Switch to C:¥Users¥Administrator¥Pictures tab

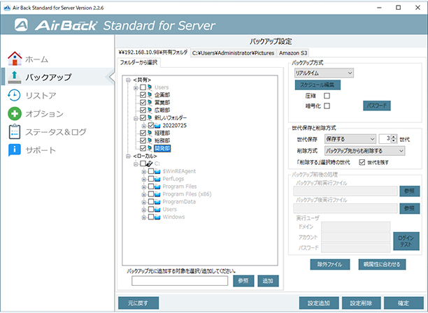click(x=233, y=52)
